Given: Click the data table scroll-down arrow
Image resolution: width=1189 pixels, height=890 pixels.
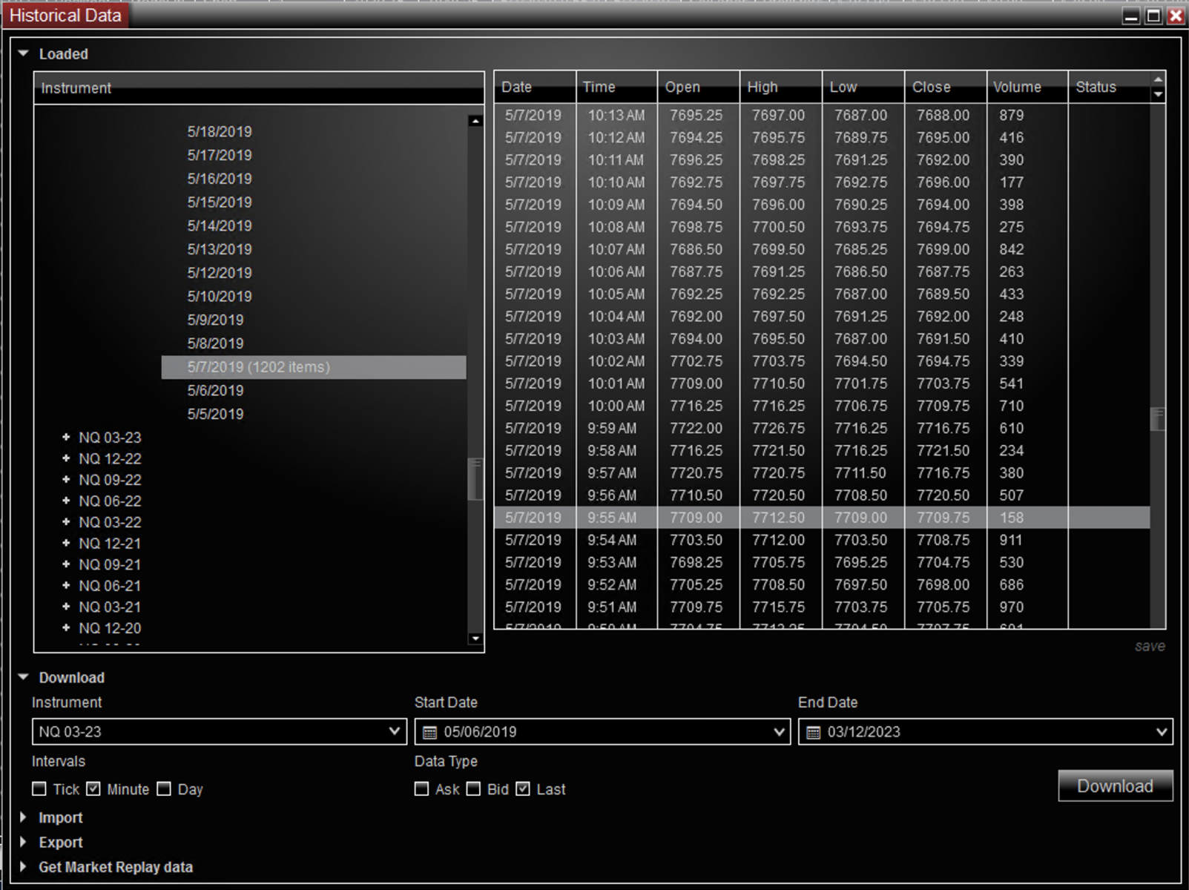Looking at the screenshot, I should (x=1158, y=94).
